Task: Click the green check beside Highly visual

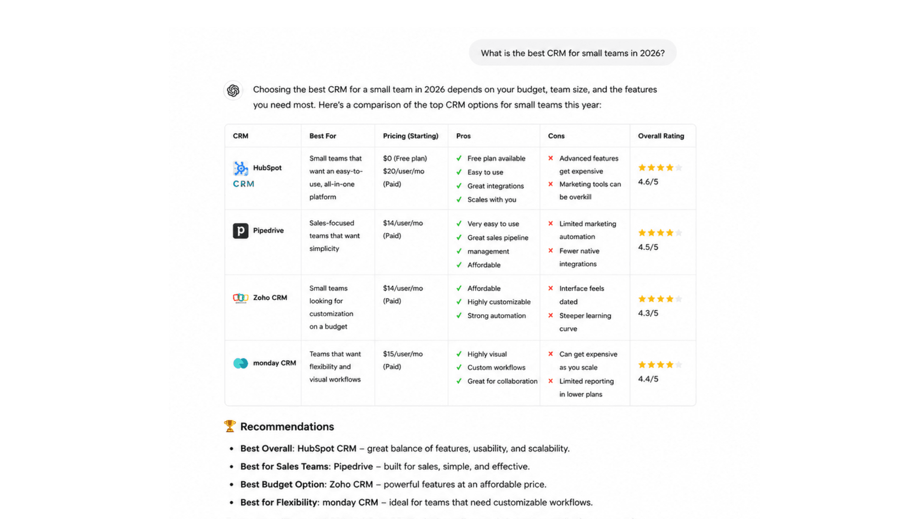Action: (x=459, y=354)
